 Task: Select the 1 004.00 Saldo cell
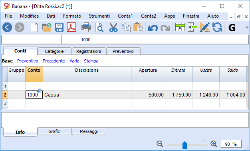233,95
